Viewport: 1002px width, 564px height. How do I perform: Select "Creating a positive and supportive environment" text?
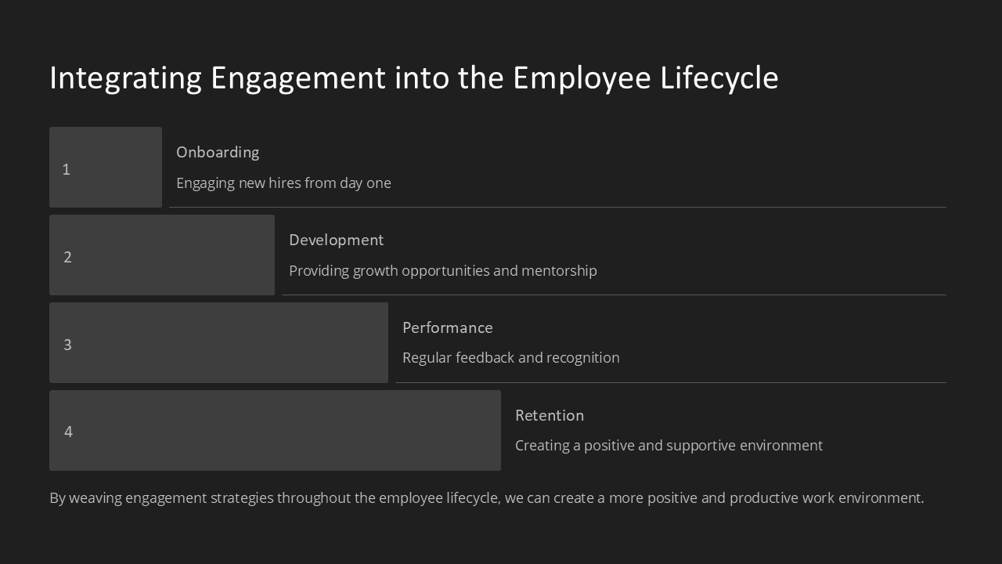click(x=669, y=446)
